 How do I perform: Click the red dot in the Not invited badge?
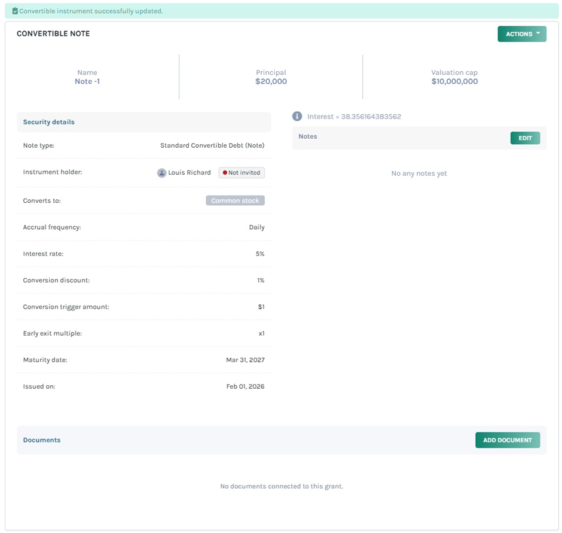[225, 173]
